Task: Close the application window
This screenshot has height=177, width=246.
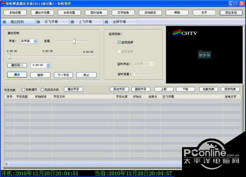Action: click(242, 4)
